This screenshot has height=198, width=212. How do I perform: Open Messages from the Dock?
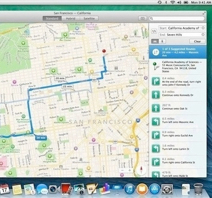tap(42, 189)
